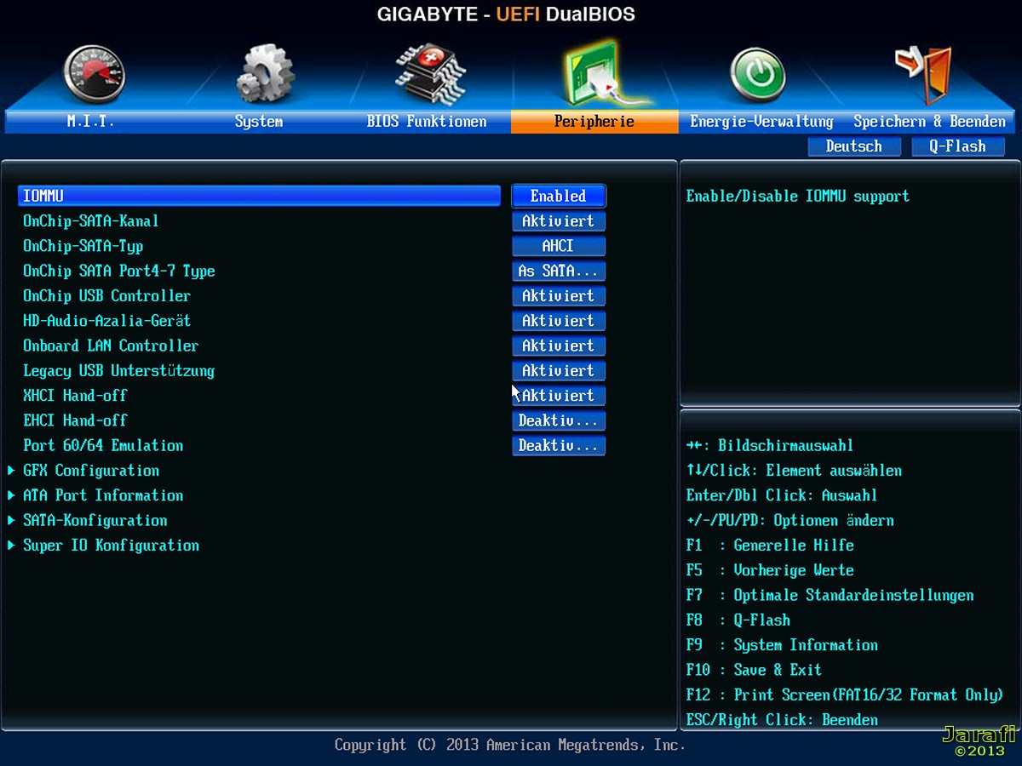
Task: Select Legacy USB Unterstützung label
Action: pos(119,370)
